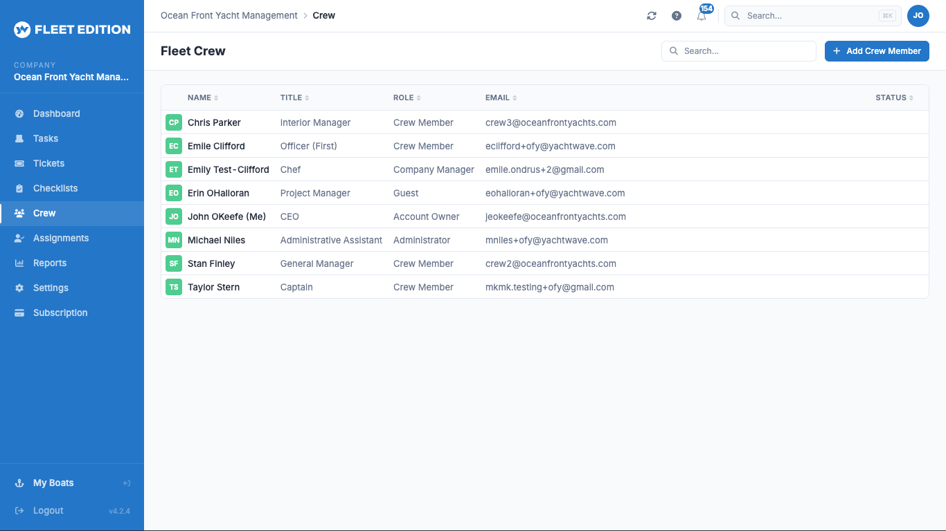
Task: Open Emile Clifford's crew record
Action: 216,146
